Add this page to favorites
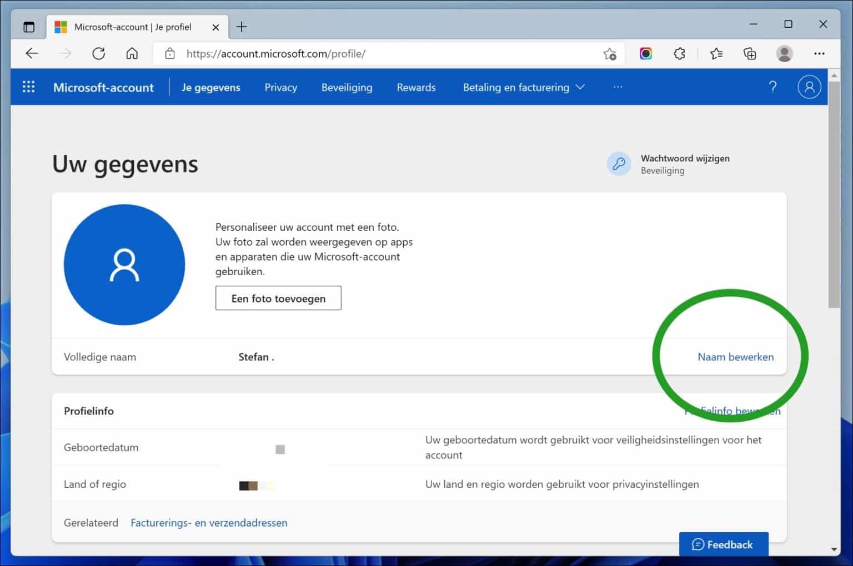This screenshot has width=853, height=566. click(x=610, y=54)
